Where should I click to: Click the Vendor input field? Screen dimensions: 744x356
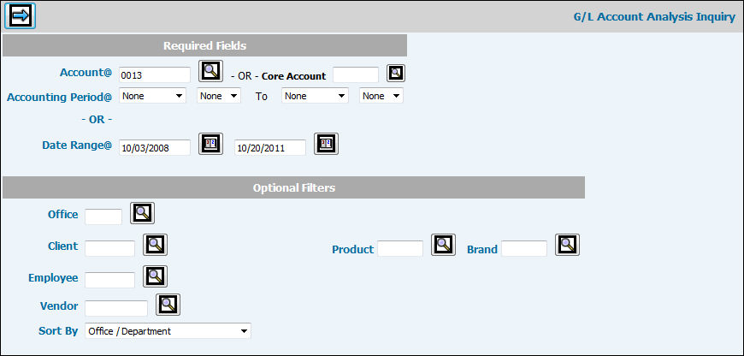tap(116, 307)
